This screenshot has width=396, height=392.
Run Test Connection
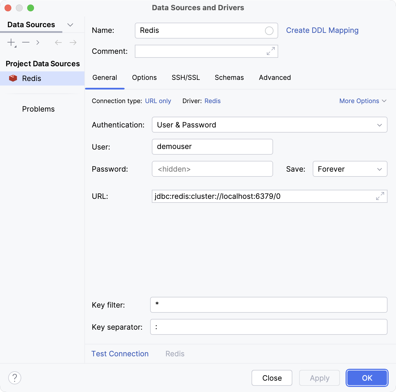[120, 353]
